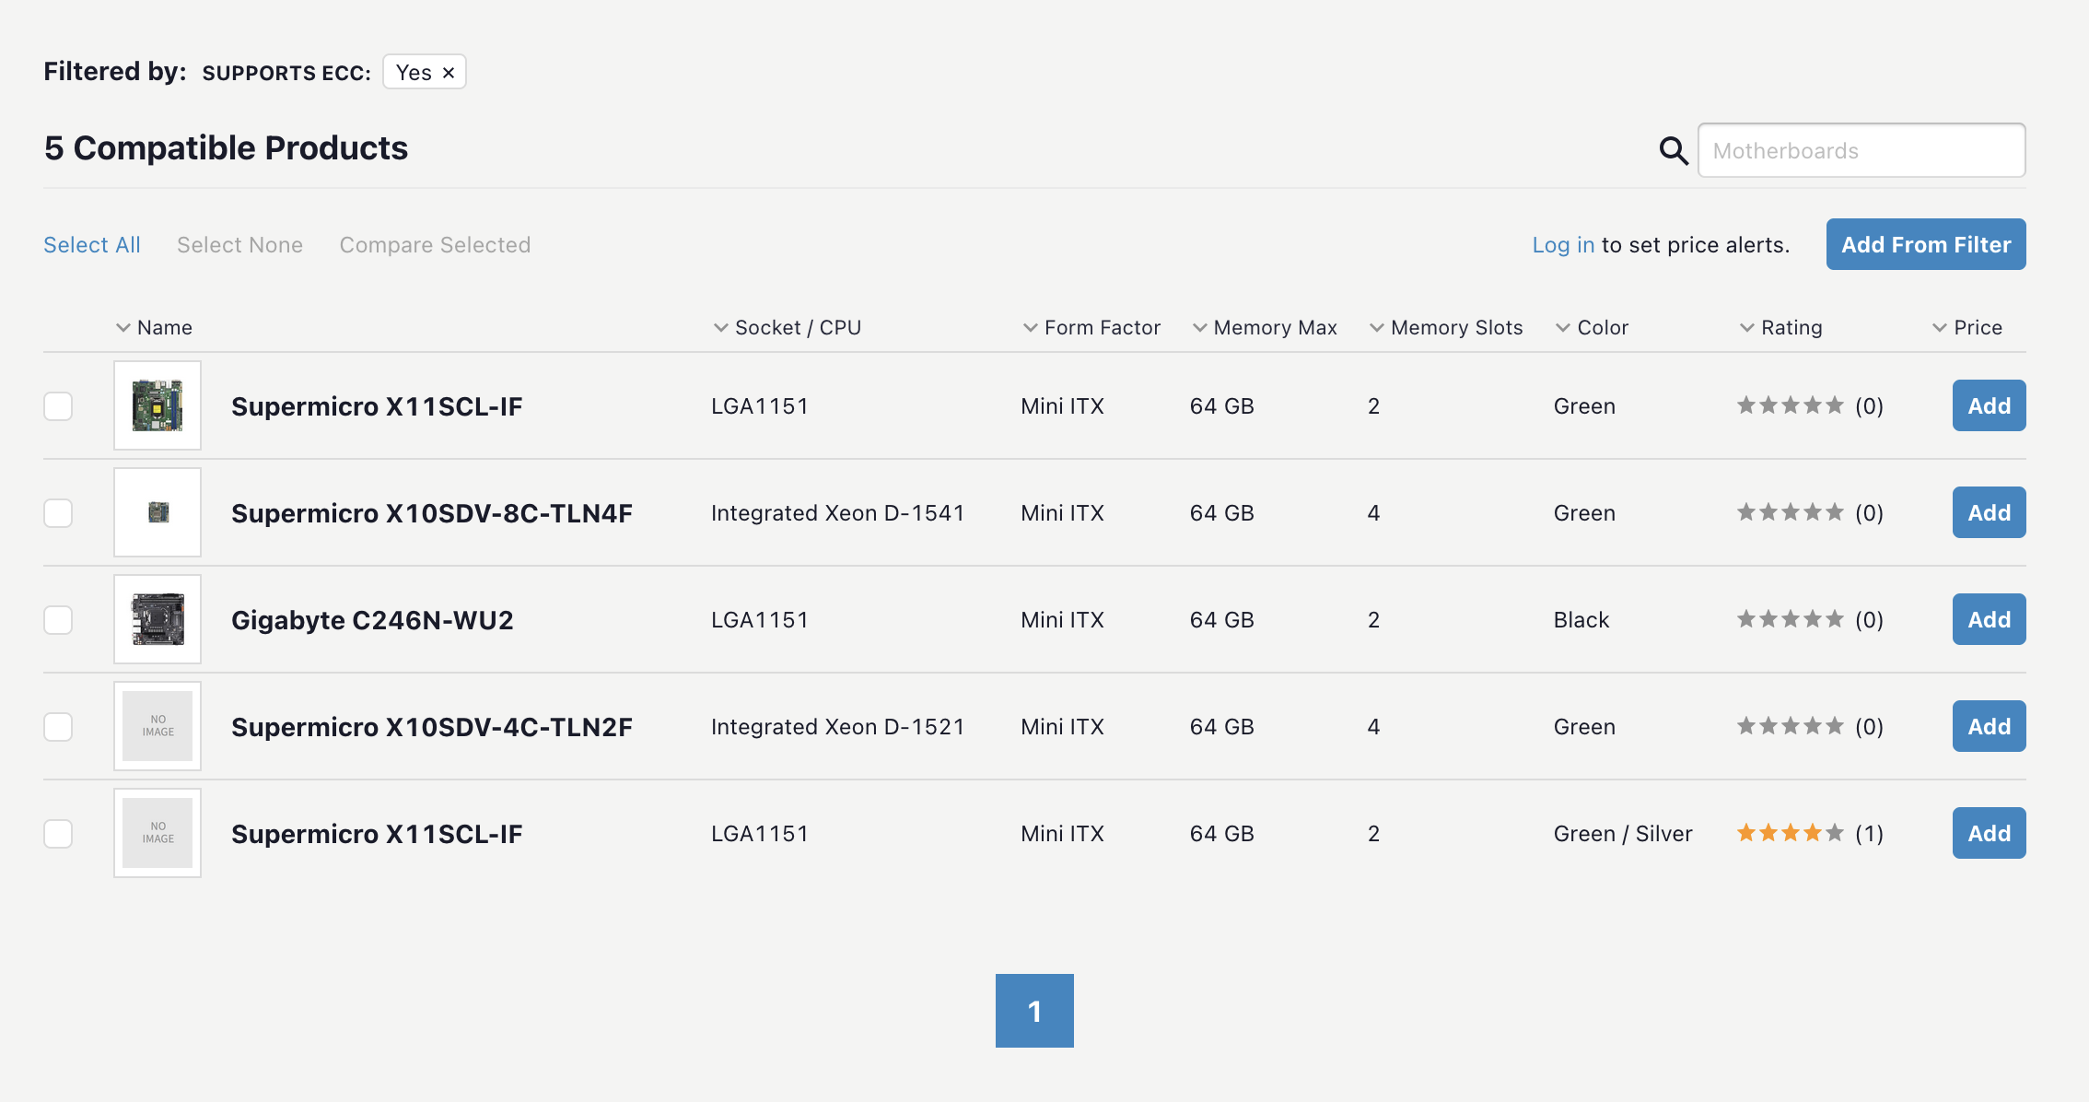Sort table by Price column
This screenshot has height=1102, width=2089.
click(1967, 327)
